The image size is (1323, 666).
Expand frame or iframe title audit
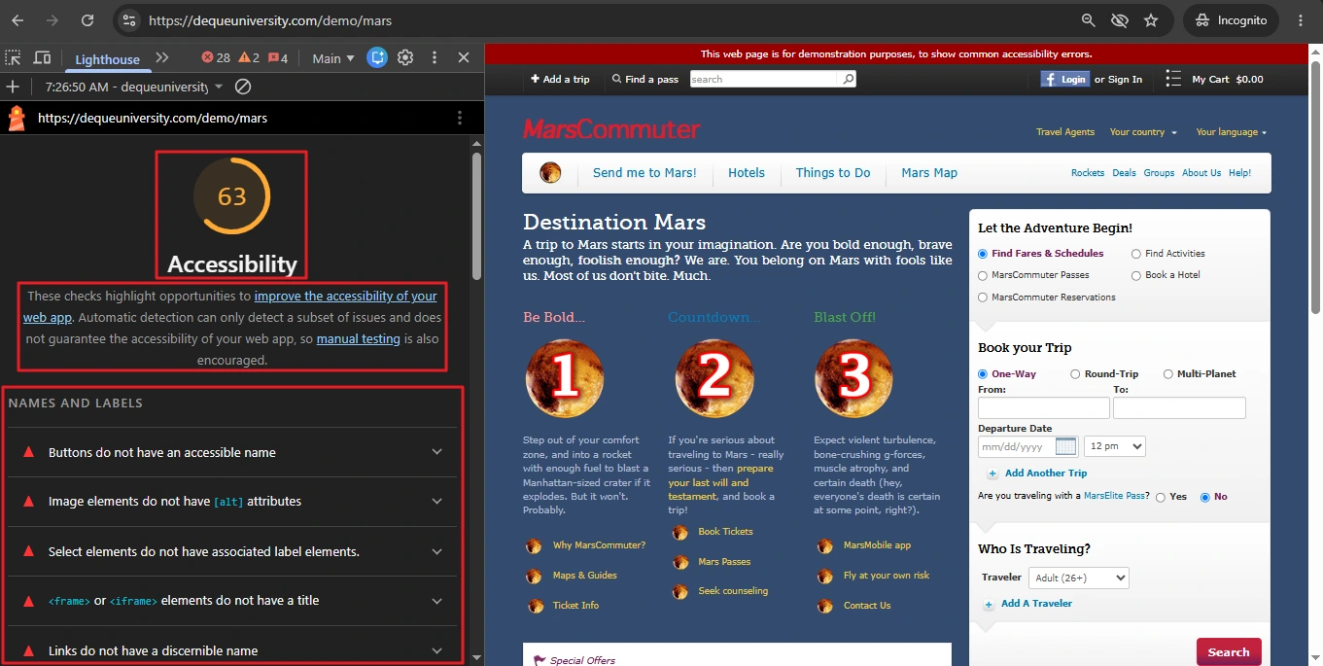coord(231,601)
